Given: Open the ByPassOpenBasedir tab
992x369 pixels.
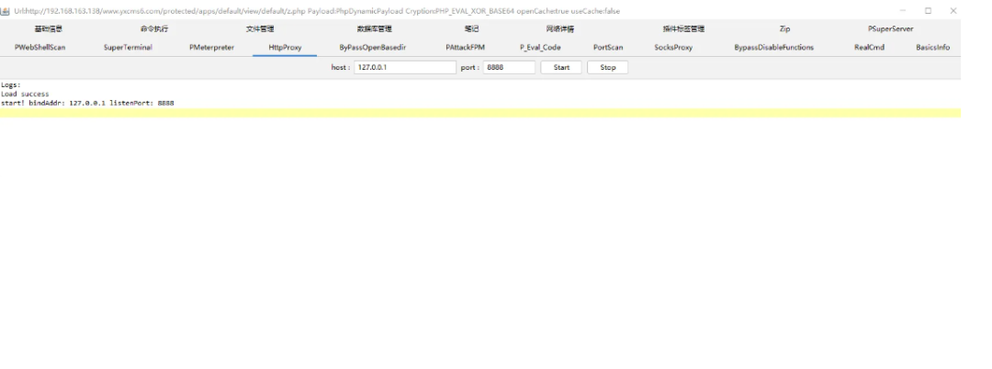Looking at the screenshot, I should click(x=372, y=48).
